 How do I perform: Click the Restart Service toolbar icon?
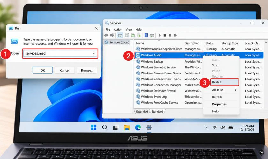pos(175,35)
